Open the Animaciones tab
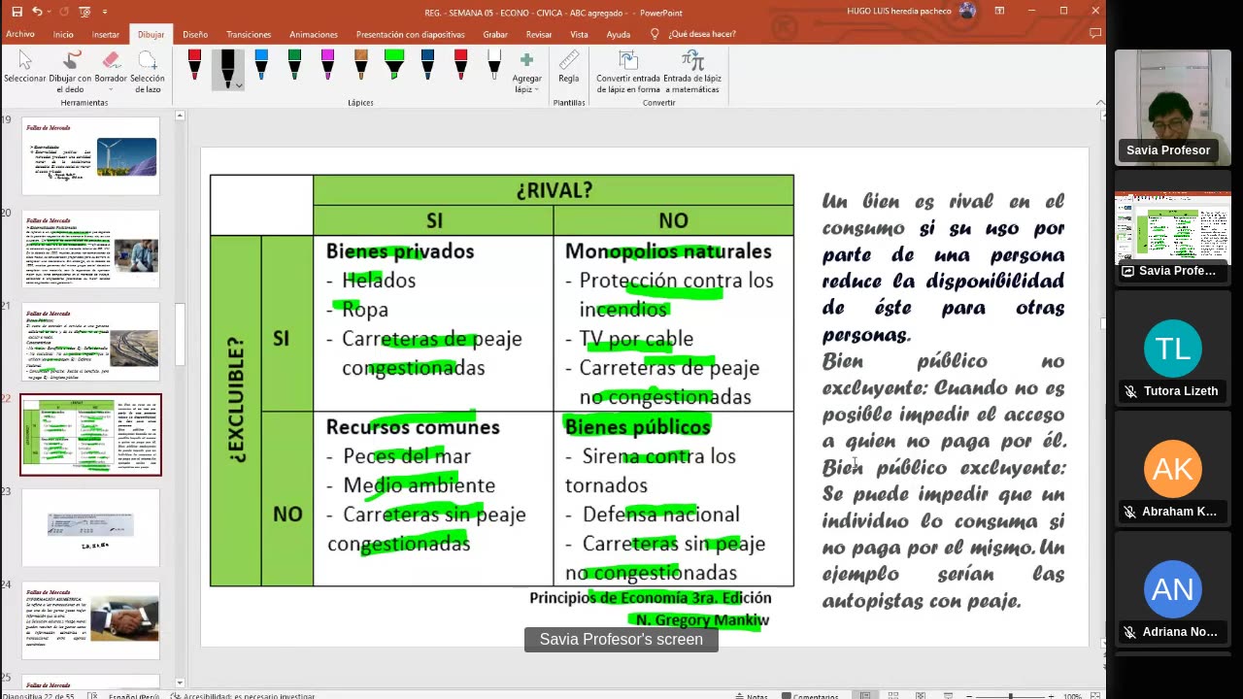 (x=314, y=34)
